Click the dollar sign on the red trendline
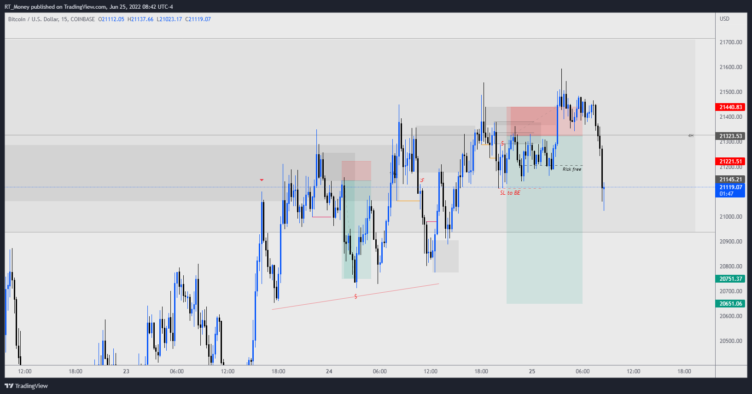 coord(356,296)
